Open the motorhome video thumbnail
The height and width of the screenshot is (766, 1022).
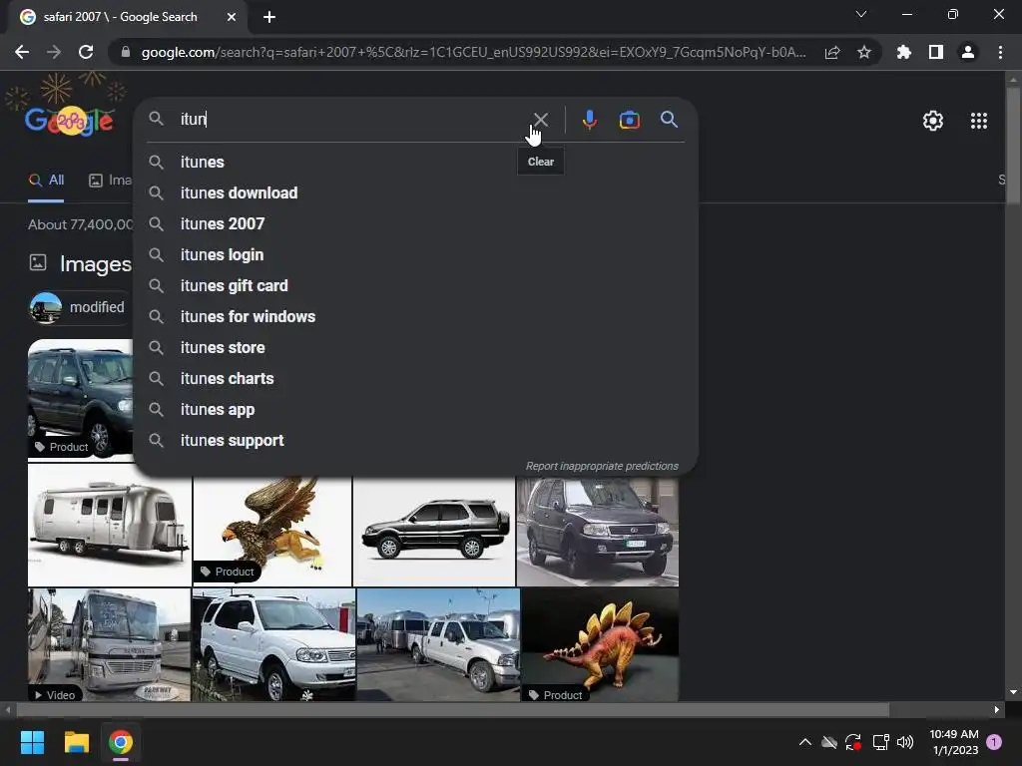(x=110, y=645)
